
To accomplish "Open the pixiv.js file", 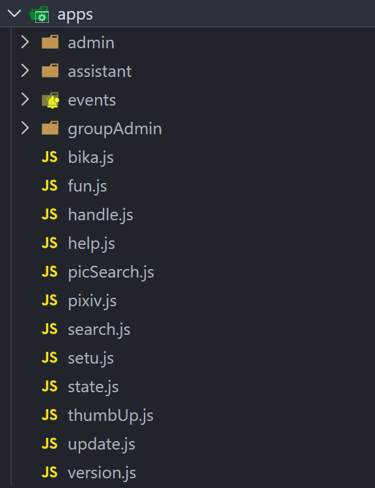I will 92,300.
